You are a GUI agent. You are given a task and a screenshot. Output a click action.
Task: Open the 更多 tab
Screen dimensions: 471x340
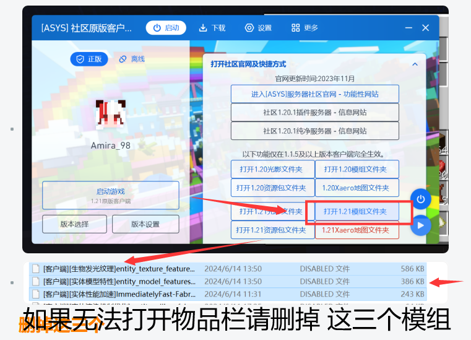coord(305,28)
